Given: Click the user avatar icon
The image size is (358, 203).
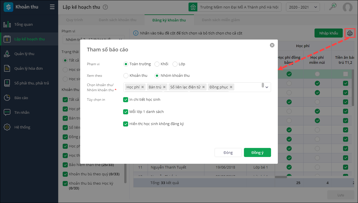Looking at the screenshot, I should coord(348,7).
